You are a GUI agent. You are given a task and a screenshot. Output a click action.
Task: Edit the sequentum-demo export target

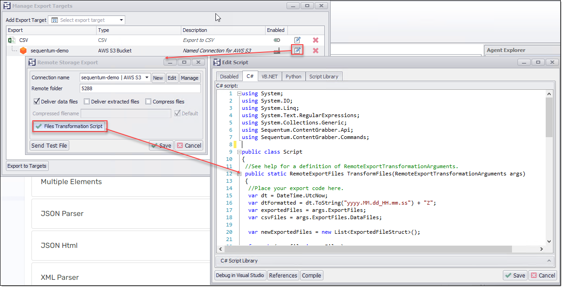point(297,50)
